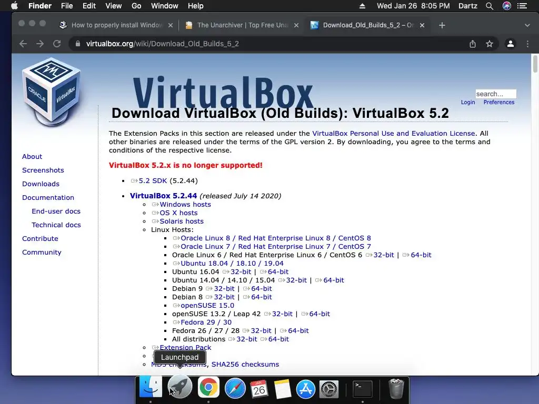This screenshot has height=404, width=539.
Task: Close the Download_Old_Builds_5_2 tab
Action: click(422, 25)
